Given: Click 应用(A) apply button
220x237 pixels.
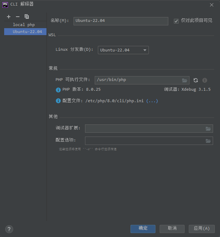Looking at the screenshot, I should coord(202,229).
